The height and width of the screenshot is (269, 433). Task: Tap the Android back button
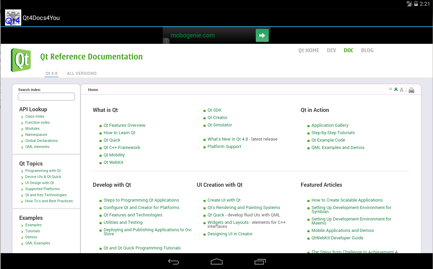coord(173,262)
